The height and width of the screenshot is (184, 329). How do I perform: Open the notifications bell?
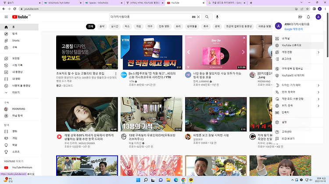pos(308,17)
